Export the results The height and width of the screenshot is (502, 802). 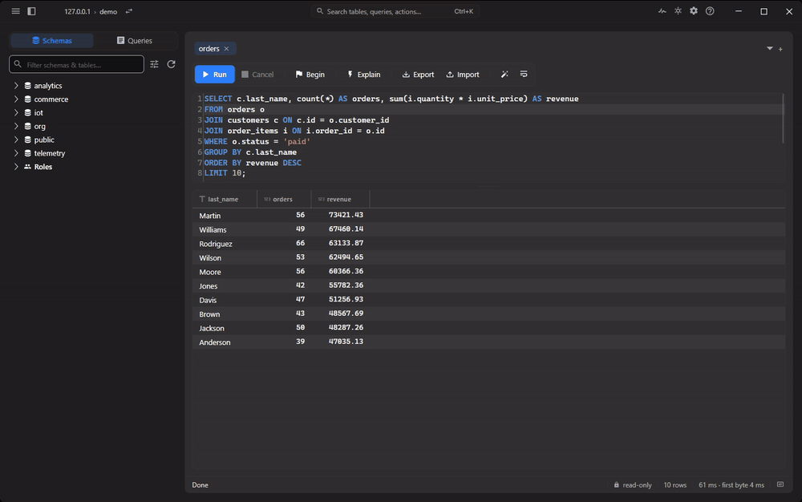pyautogui.click(x=418, y=74)
